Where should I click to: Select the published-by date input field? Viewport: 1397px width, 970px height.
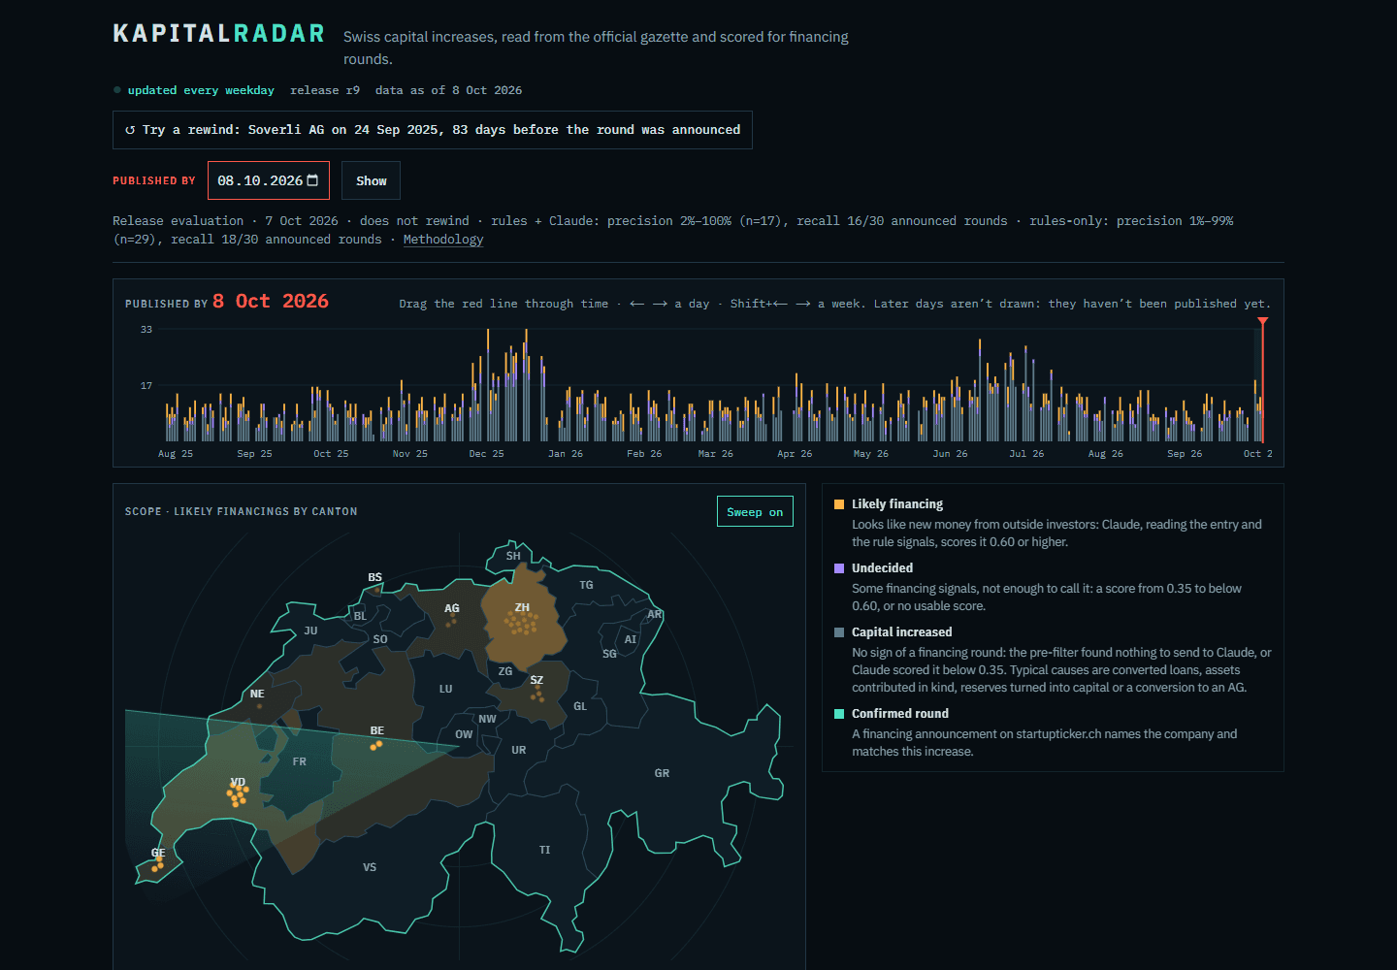[269, 180]
